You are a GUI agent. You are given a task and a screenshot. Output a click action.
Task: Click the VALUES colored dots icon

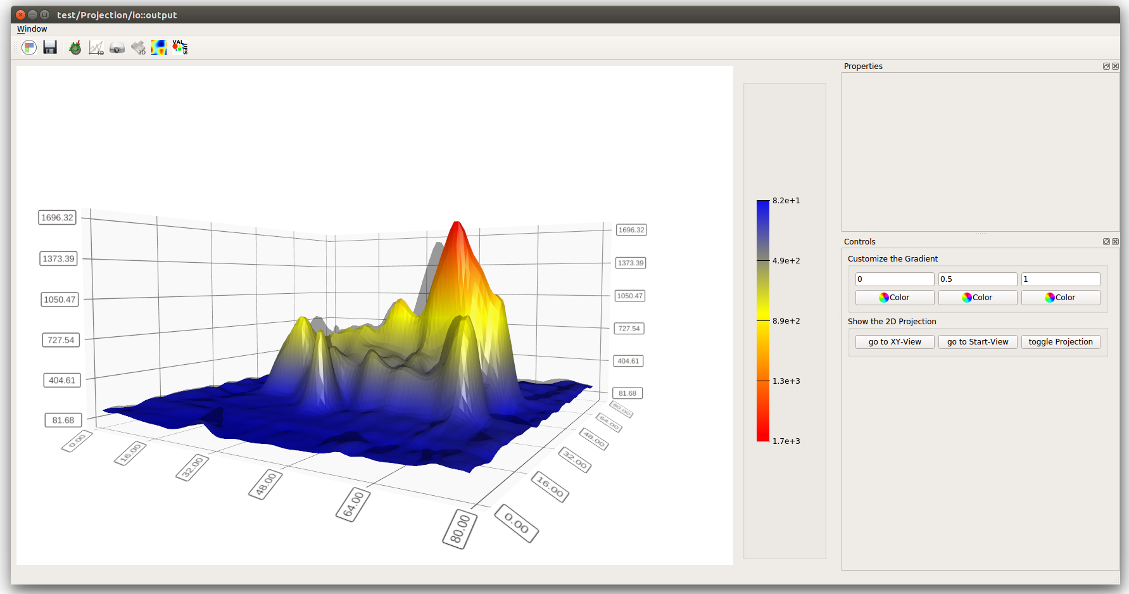(180, 47)
